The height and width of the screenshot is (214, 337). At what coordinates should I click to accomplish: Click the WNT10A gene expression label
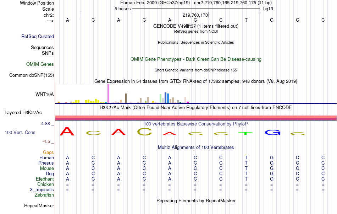tap(44, 94)
